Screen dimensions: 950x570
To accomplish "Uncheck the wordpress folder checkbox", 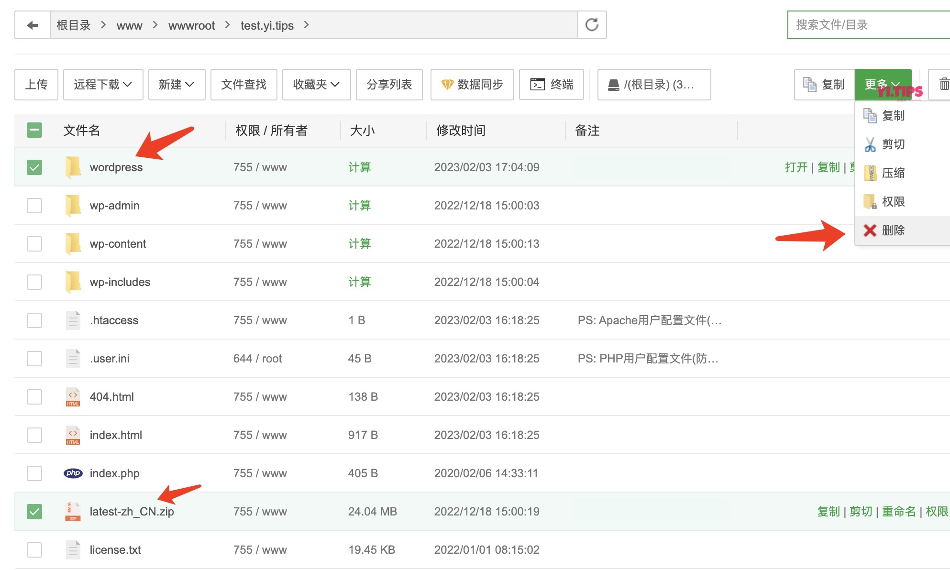I will 34,167.
